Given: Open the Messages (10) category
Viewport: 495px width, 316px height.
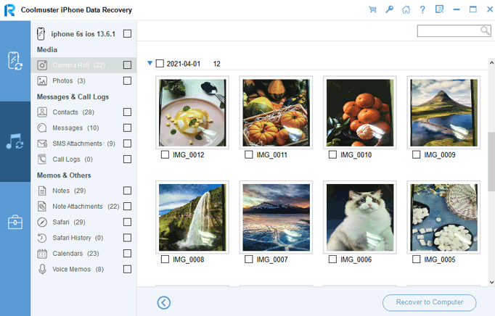Looking at the screenshot, I should [83, 128].
